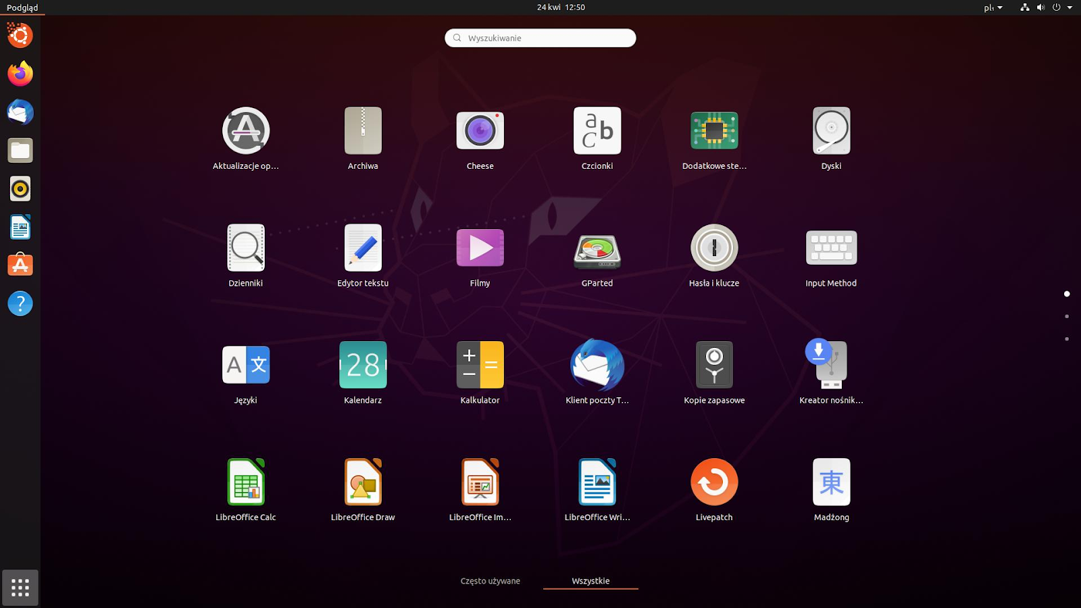Open Files manager from the dock
The height and width of the screenshot is (608, 1081).
pos(20,151)
